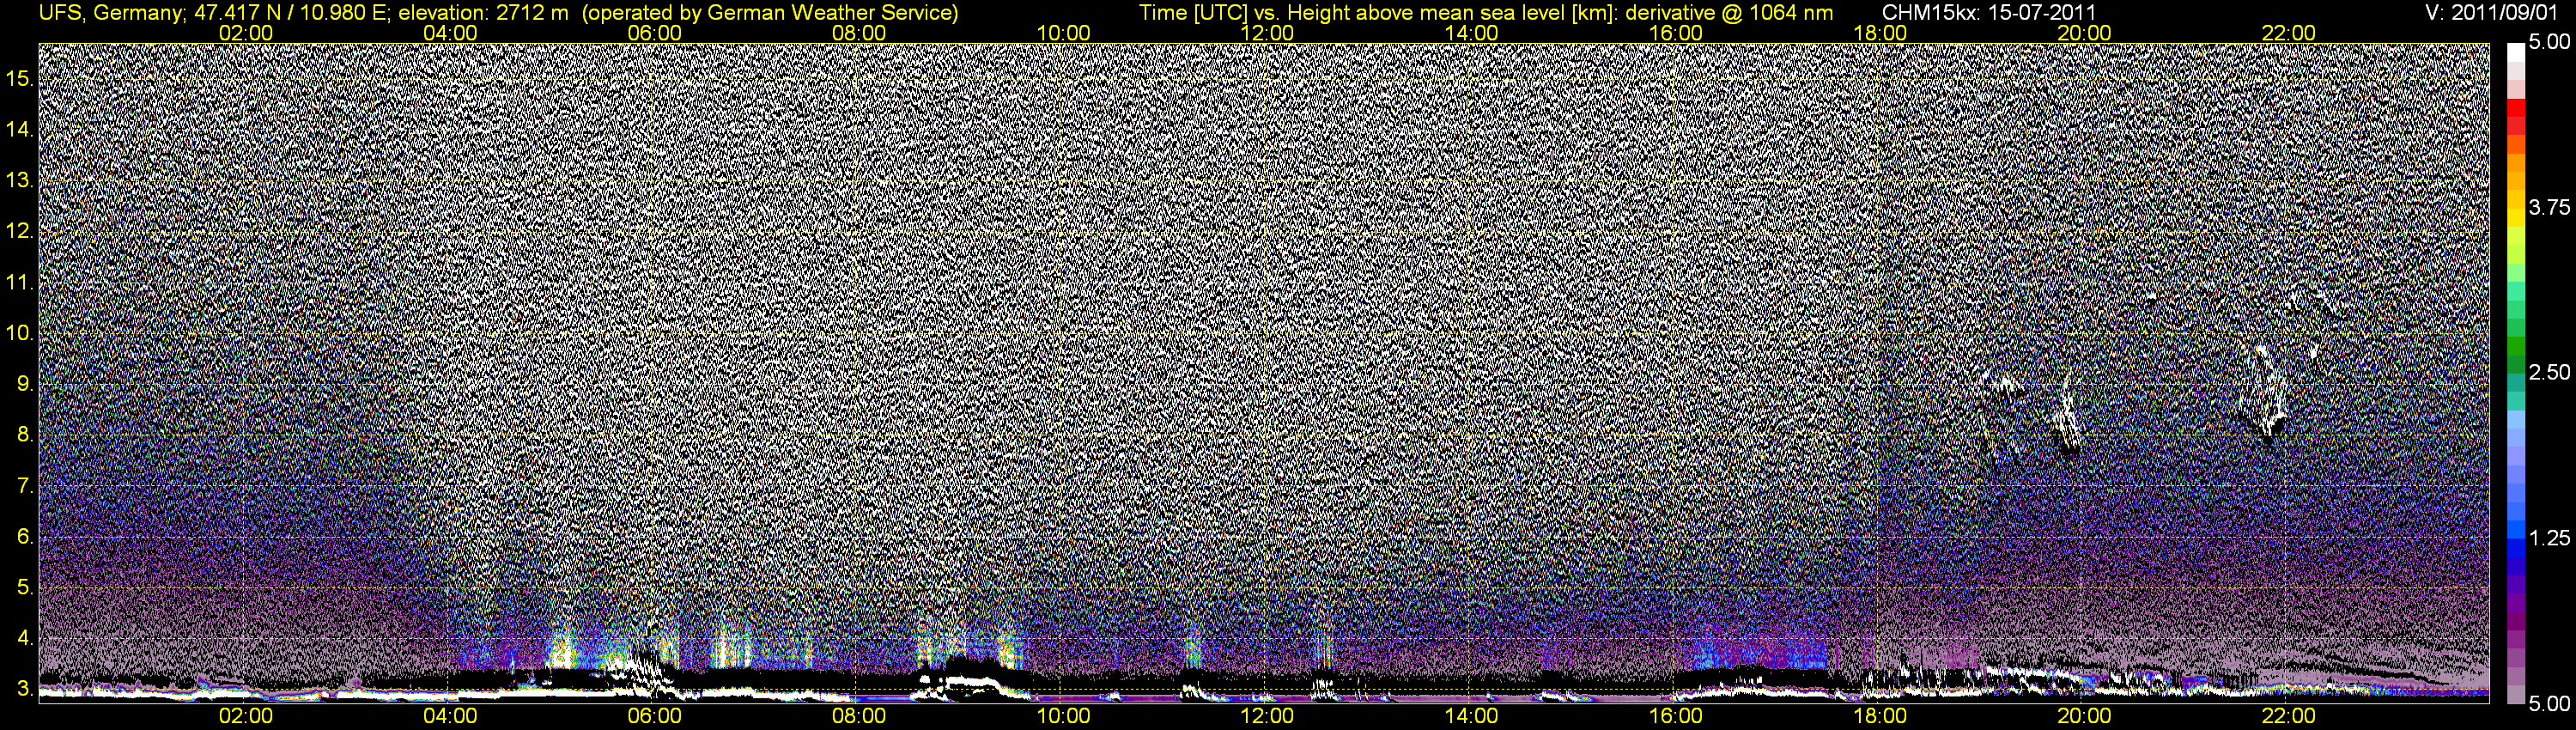Screen dimensions: 2576x730
Task: Click the 04:00 label on the top time axis
Action: coord(450,33)
